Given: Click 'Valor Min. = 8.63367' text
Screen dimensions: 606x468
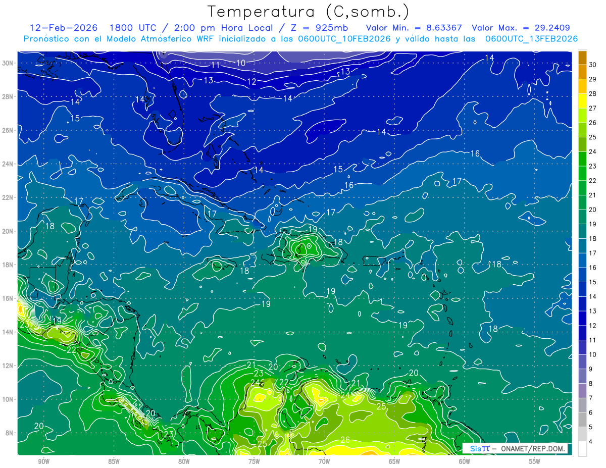Looking at the screenshot, I should pyautogui.click(x=414, y=28).
